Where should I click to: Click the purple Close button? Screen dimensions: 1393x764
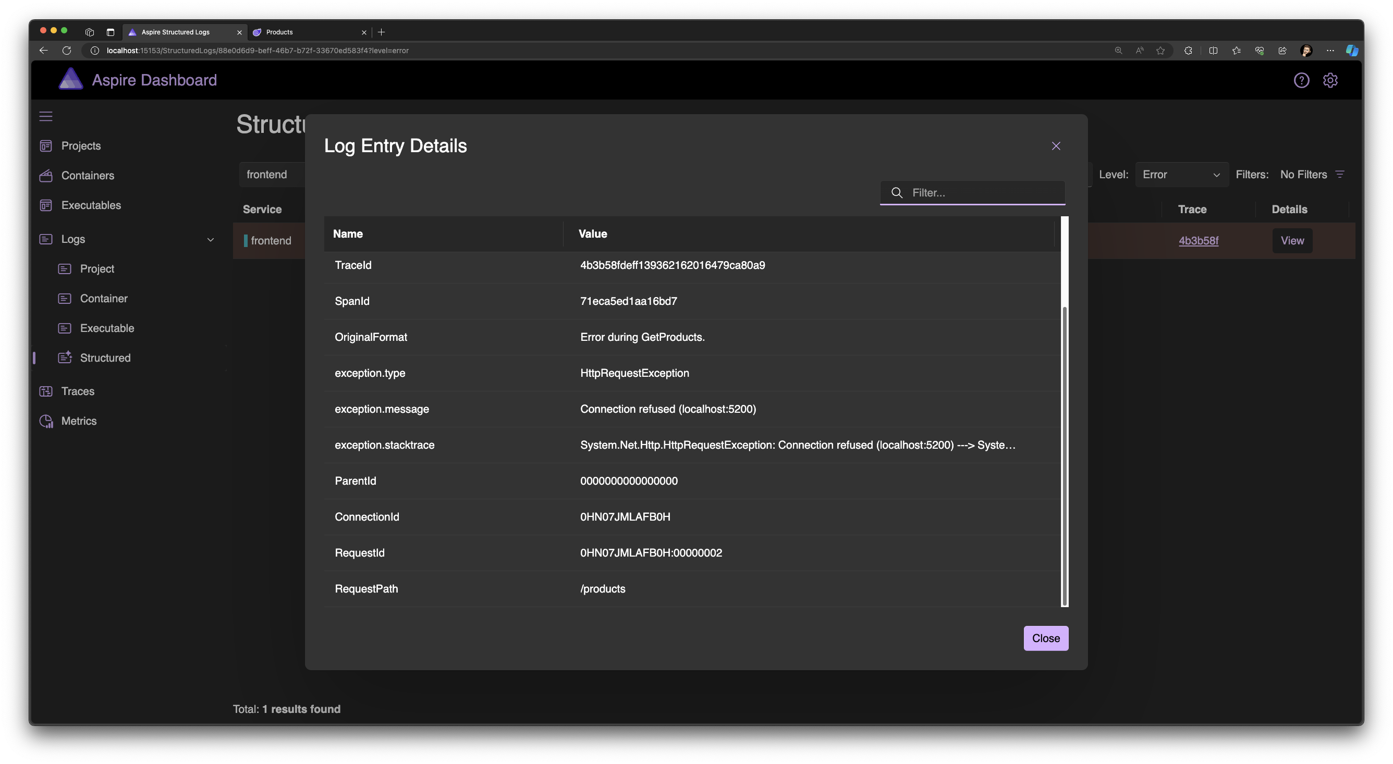pos(1045,638)
